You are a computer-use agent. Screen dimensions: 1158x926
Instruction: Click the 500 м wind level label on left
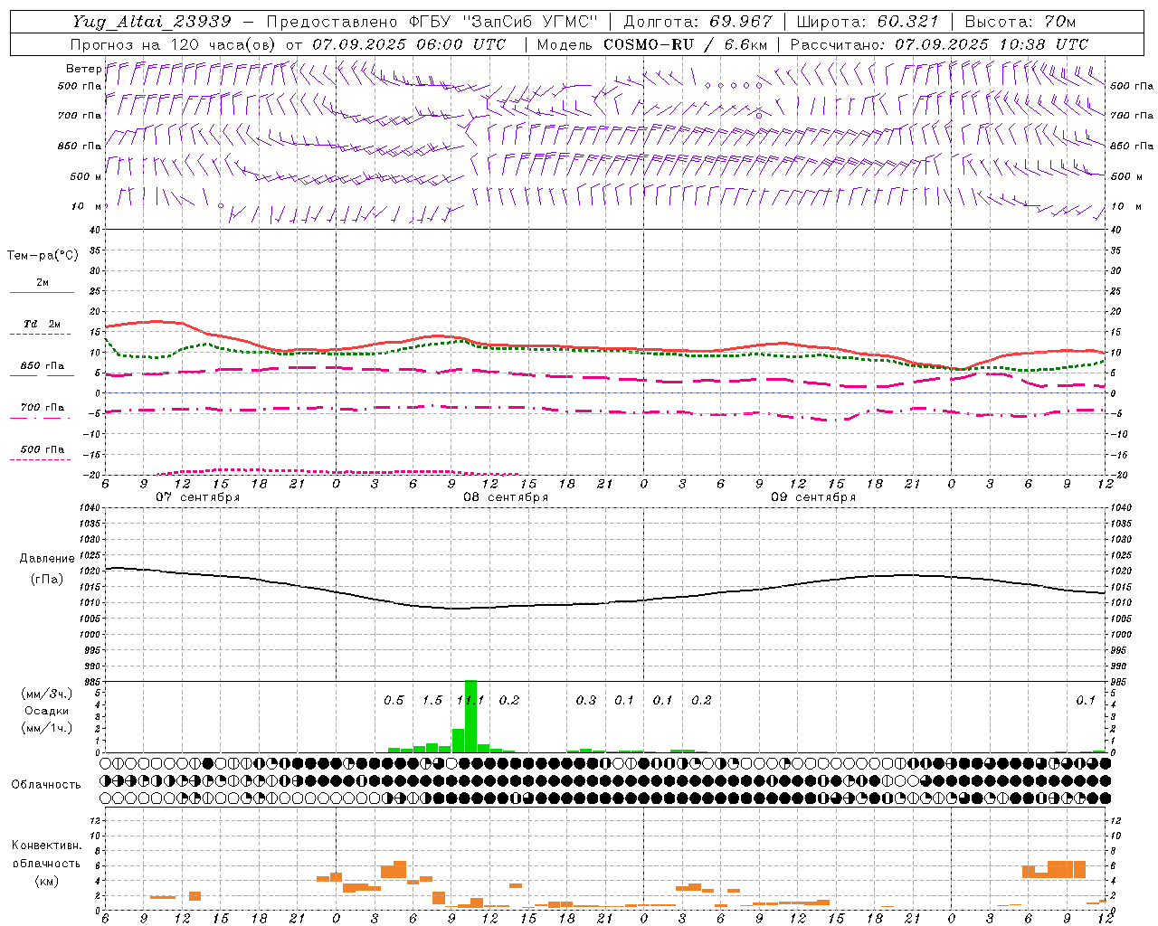[x=87, y=176]
